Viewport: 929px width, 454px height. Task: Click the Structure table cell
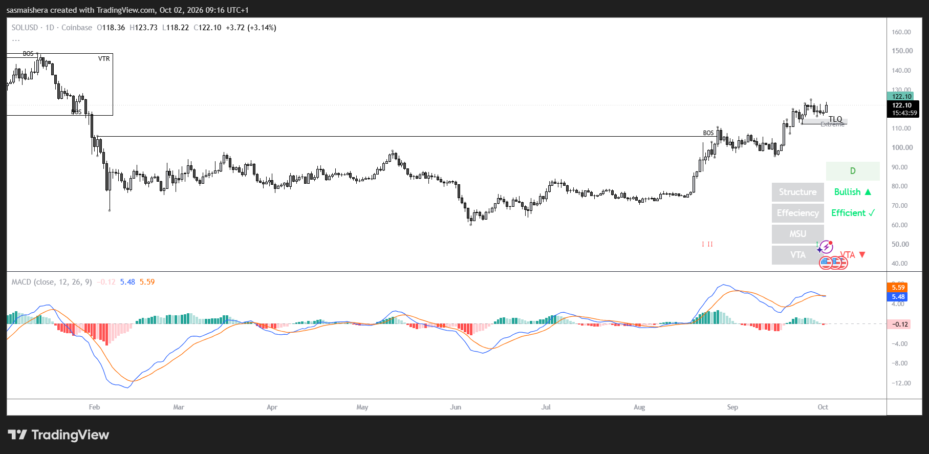(798, 192)
